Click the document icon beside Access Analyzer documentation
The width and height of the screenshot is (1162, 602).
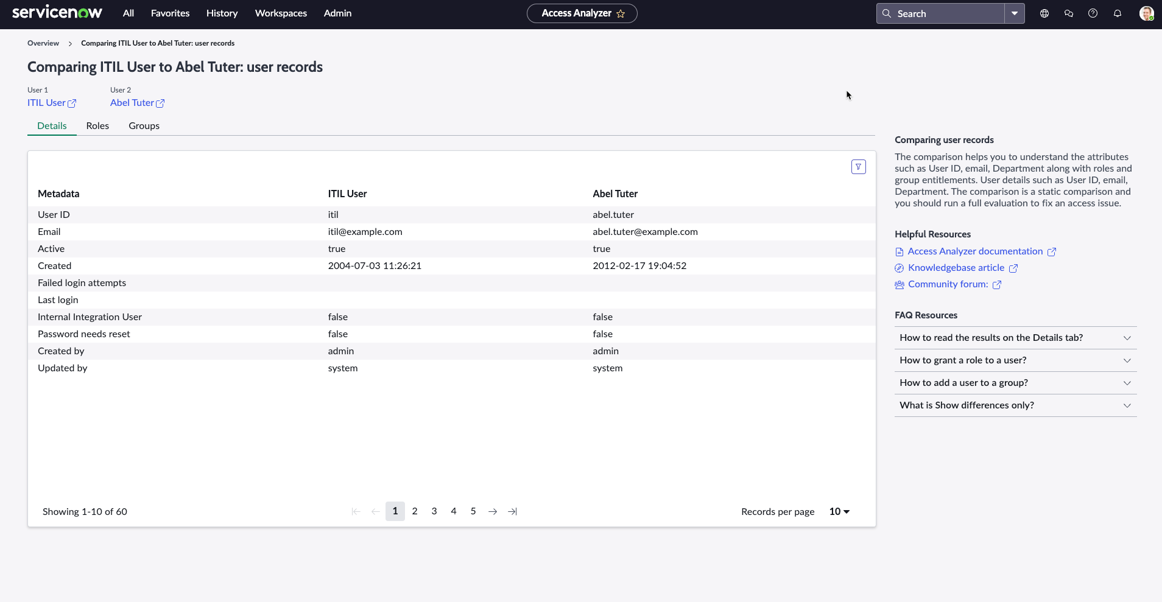(900, 252)
